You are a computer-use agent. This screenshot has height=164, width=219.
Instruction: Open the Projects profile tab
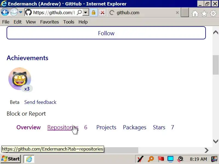click(x=106, y=127)
